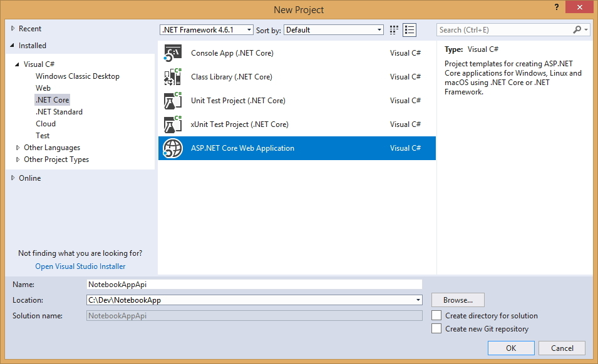Select the Cloud category
Image resolution: width=598 pixels, height=364 pixels.
pos(46,124)
